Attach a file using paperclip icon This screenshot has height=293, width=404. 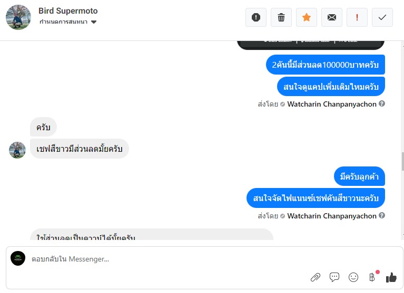coord(315,277)
